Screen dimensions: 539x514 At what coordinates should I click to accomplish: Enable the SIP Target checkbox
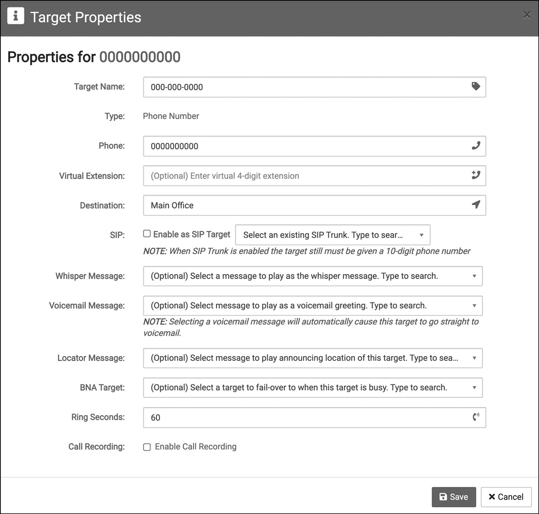click(147, 234)
